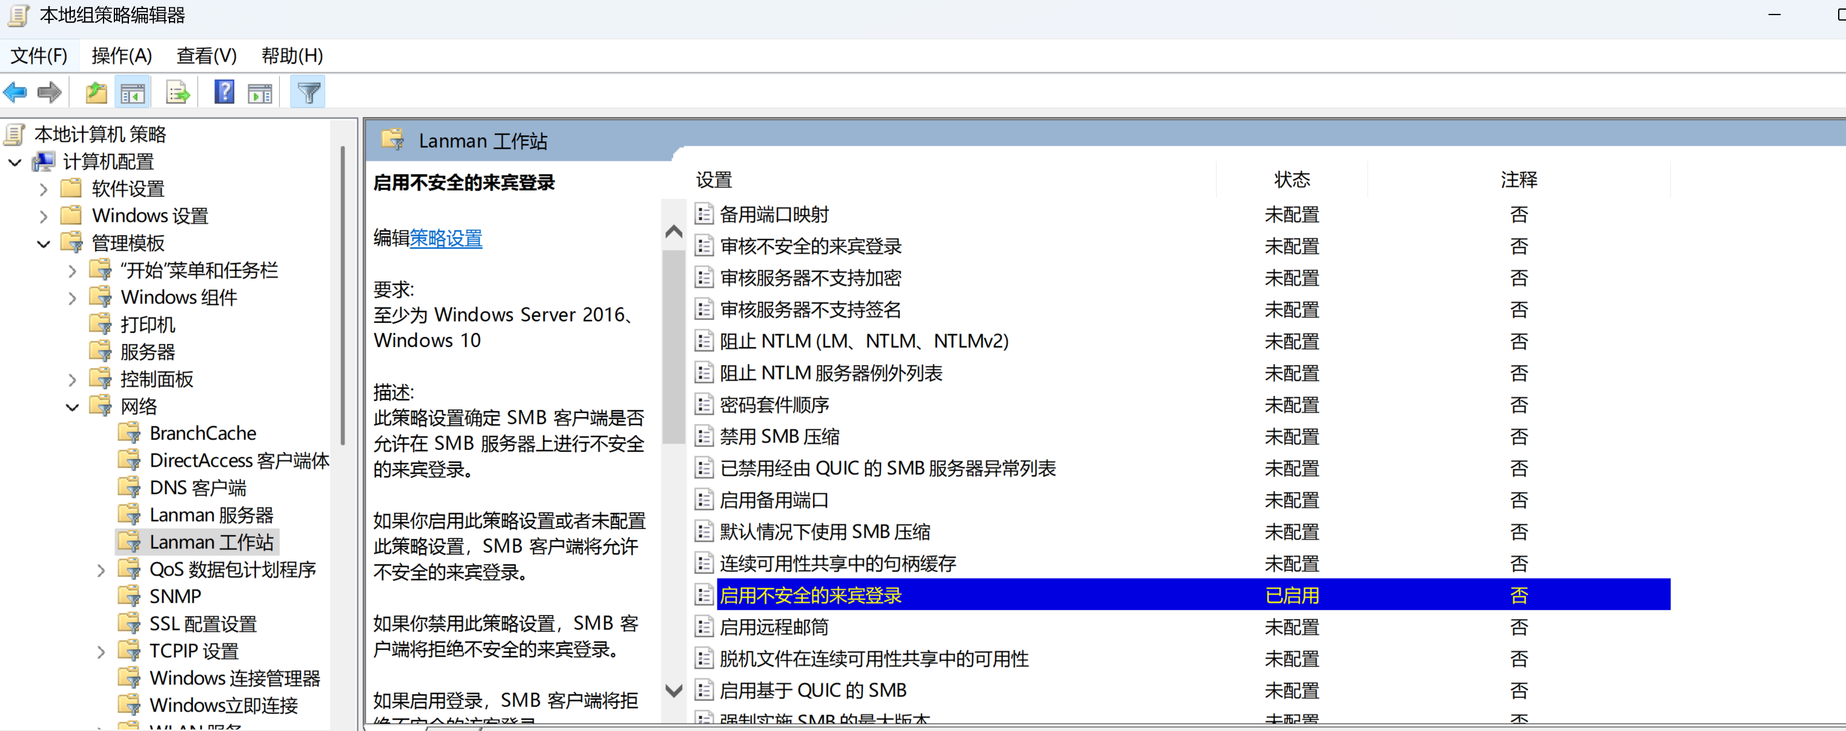Screen dimensions: 1846x731
Task: Select the 启用基于 QUIC 的 SMB setting
Action: point(813,690)
